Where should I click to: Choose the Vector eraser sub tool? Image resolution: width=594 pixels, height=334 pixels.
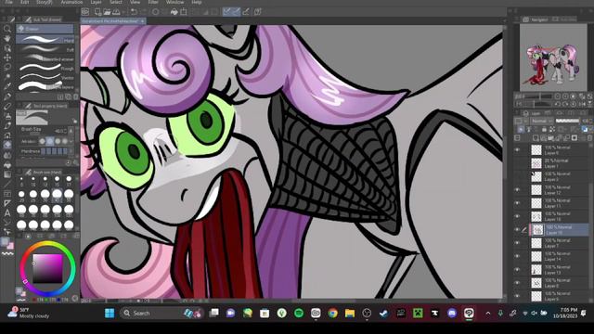(x=45, y=77)
